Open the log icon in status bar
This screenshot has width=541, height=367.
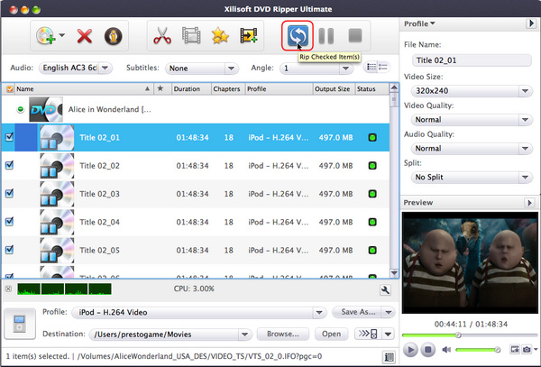(x=390, y=357)
